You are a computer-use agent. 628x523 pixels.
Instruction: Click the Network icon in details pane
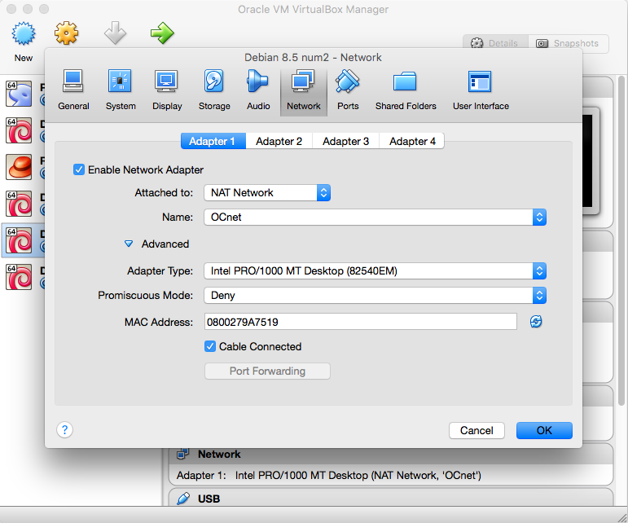point(183,454)
